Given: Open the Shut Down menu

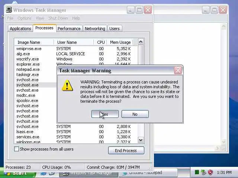Looking at the screenshot, I should (x=58, y=18).
